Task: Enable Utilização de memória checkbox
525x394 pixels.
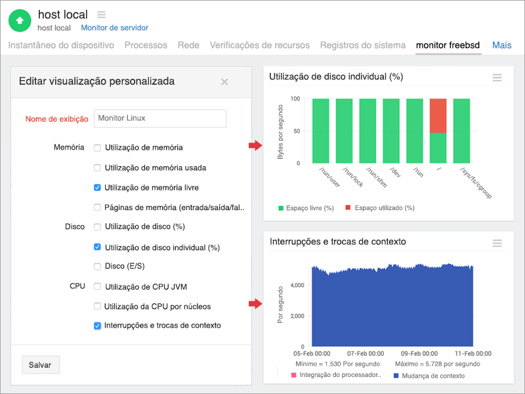Action: 97,148
